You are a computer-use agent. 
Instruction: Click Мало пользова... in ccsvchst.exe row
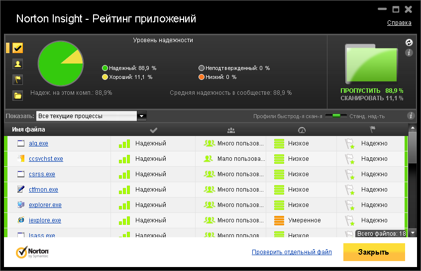[241, 158]
